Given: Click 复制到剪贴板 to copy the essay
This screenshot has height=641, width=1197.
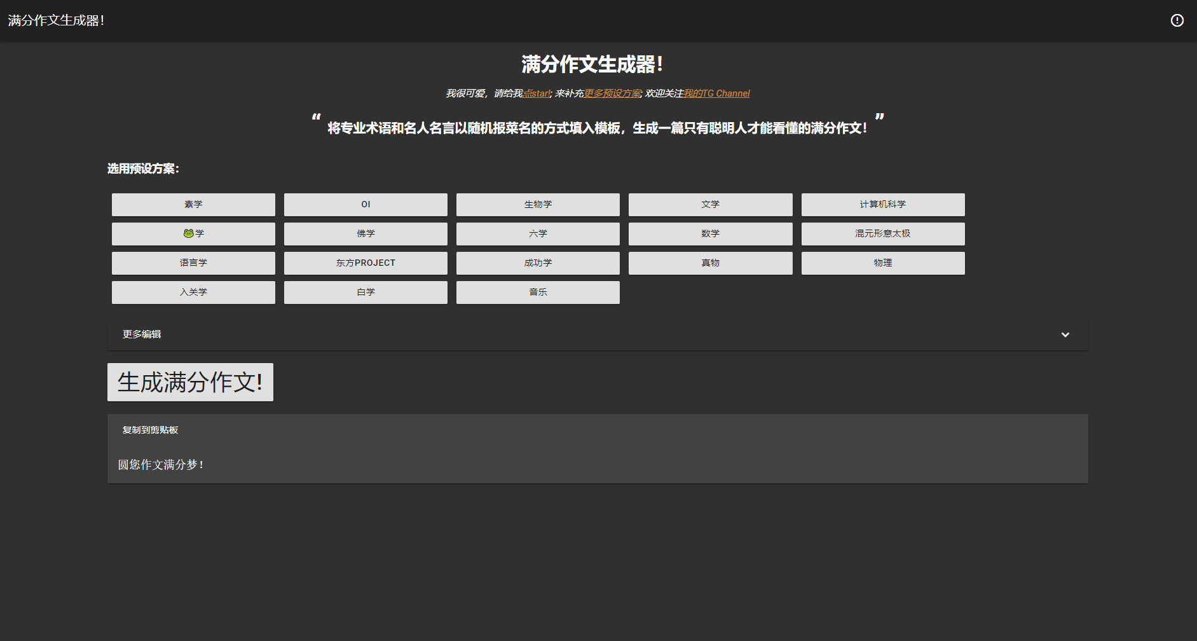Looking at the screenshot, I should click(149, 430).
